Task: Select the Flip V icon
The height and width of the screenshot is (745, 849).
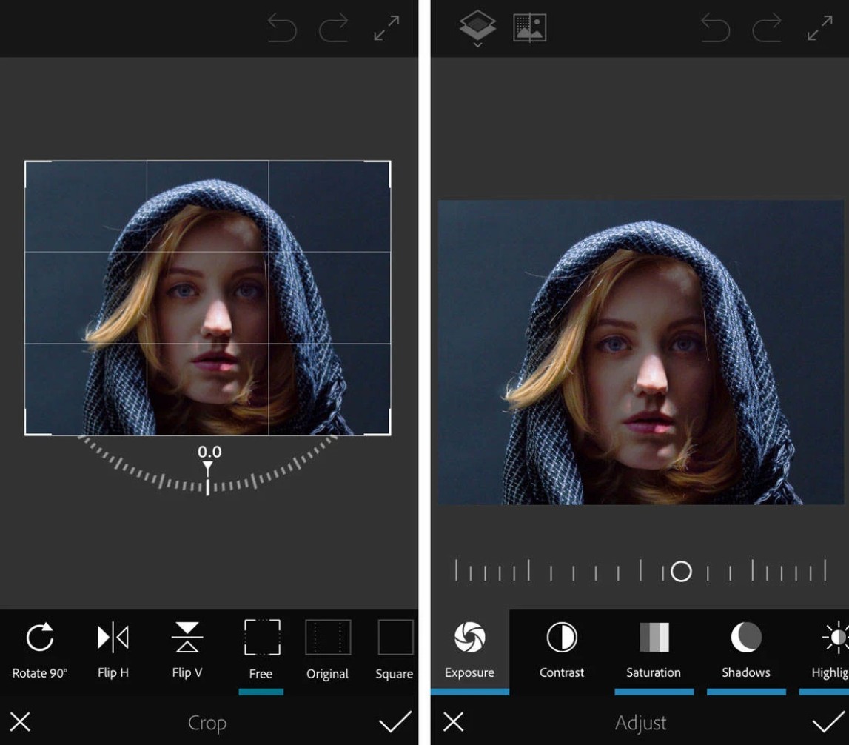Action: point(187,649)
